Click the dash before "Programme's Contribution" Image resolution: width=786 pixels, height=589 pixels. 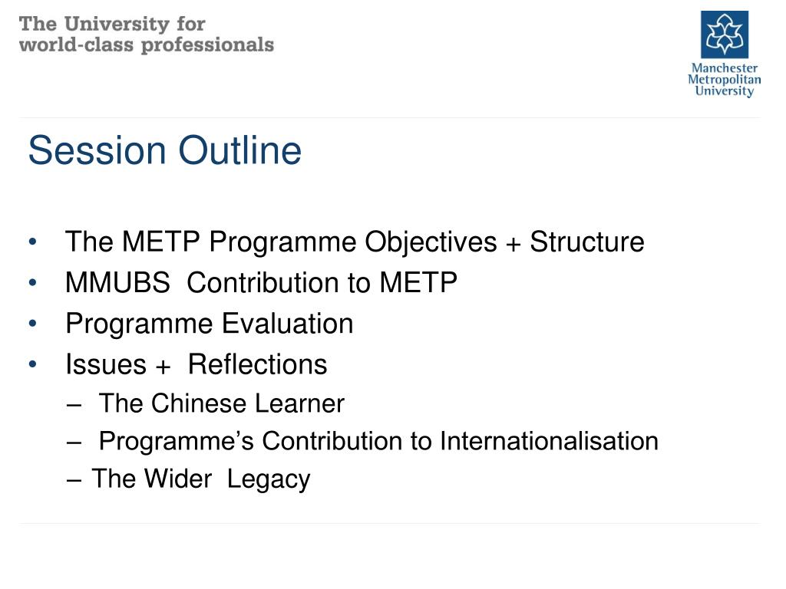74,443
